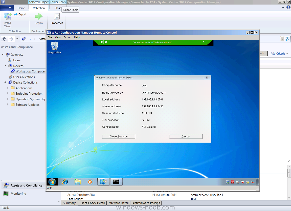Click the Monitoring workspace icon
The height and width of the screenshot is (211, 291).
point(6,194)
